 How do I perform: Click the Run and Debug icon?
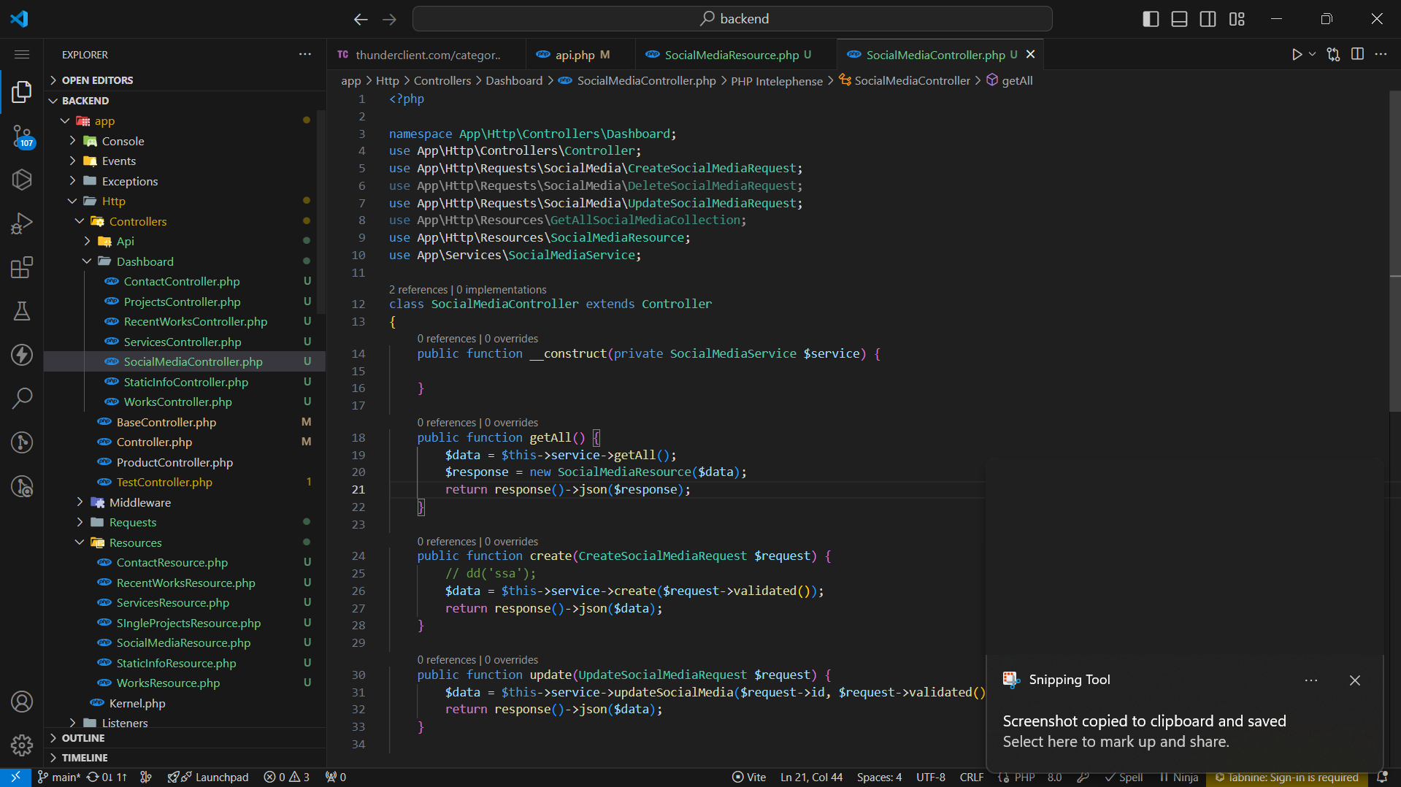tap(22, 223)
